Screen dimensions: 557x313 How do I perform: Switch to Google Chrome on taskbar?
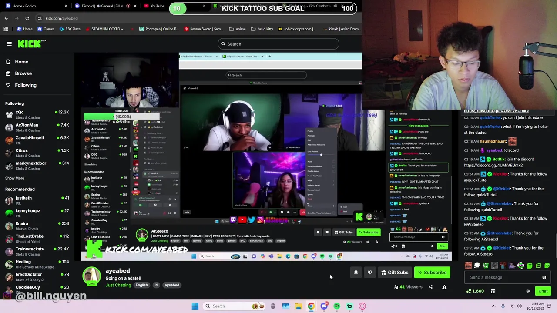pyautogui.click(x=311, y=306)
